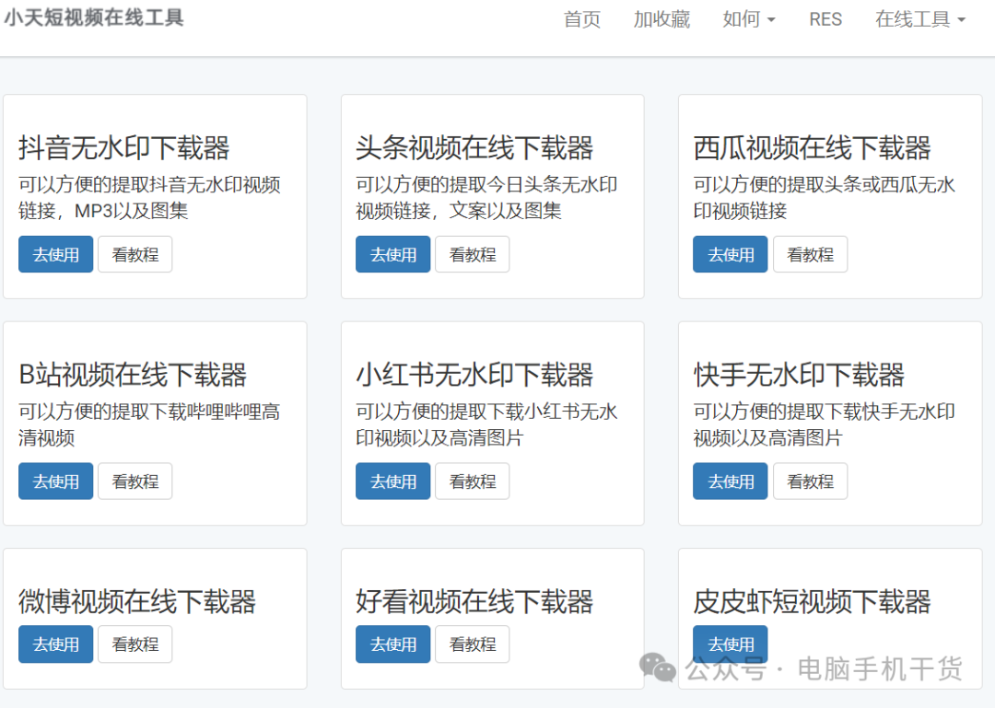This screenshot has height=708, width=995.
Task: Click 去使用 under 西瓜视频在线下载器
Action: [x=731, y=254]
